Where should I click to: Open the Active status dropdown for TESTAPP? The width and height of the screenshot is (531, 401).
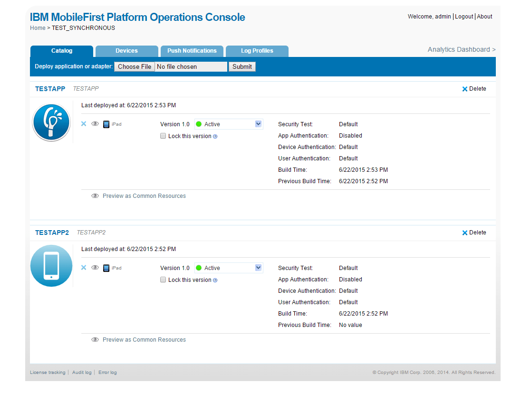pos(228,124)
